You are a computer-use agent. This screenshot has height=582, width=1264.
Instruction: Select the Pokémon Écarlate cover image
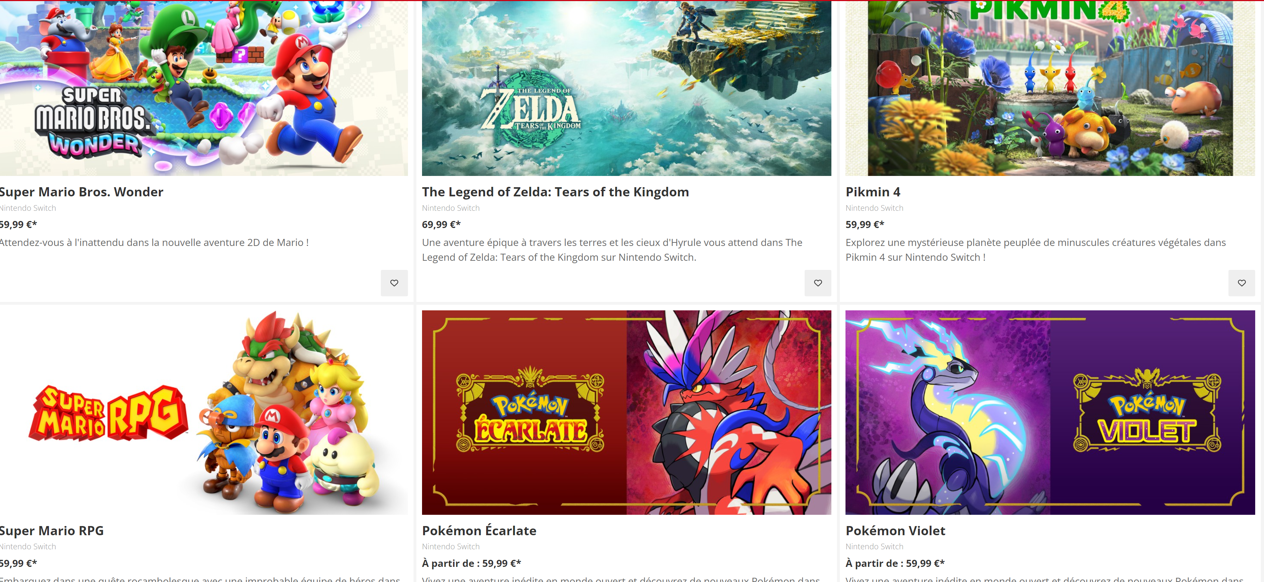(x=626, y=412)
